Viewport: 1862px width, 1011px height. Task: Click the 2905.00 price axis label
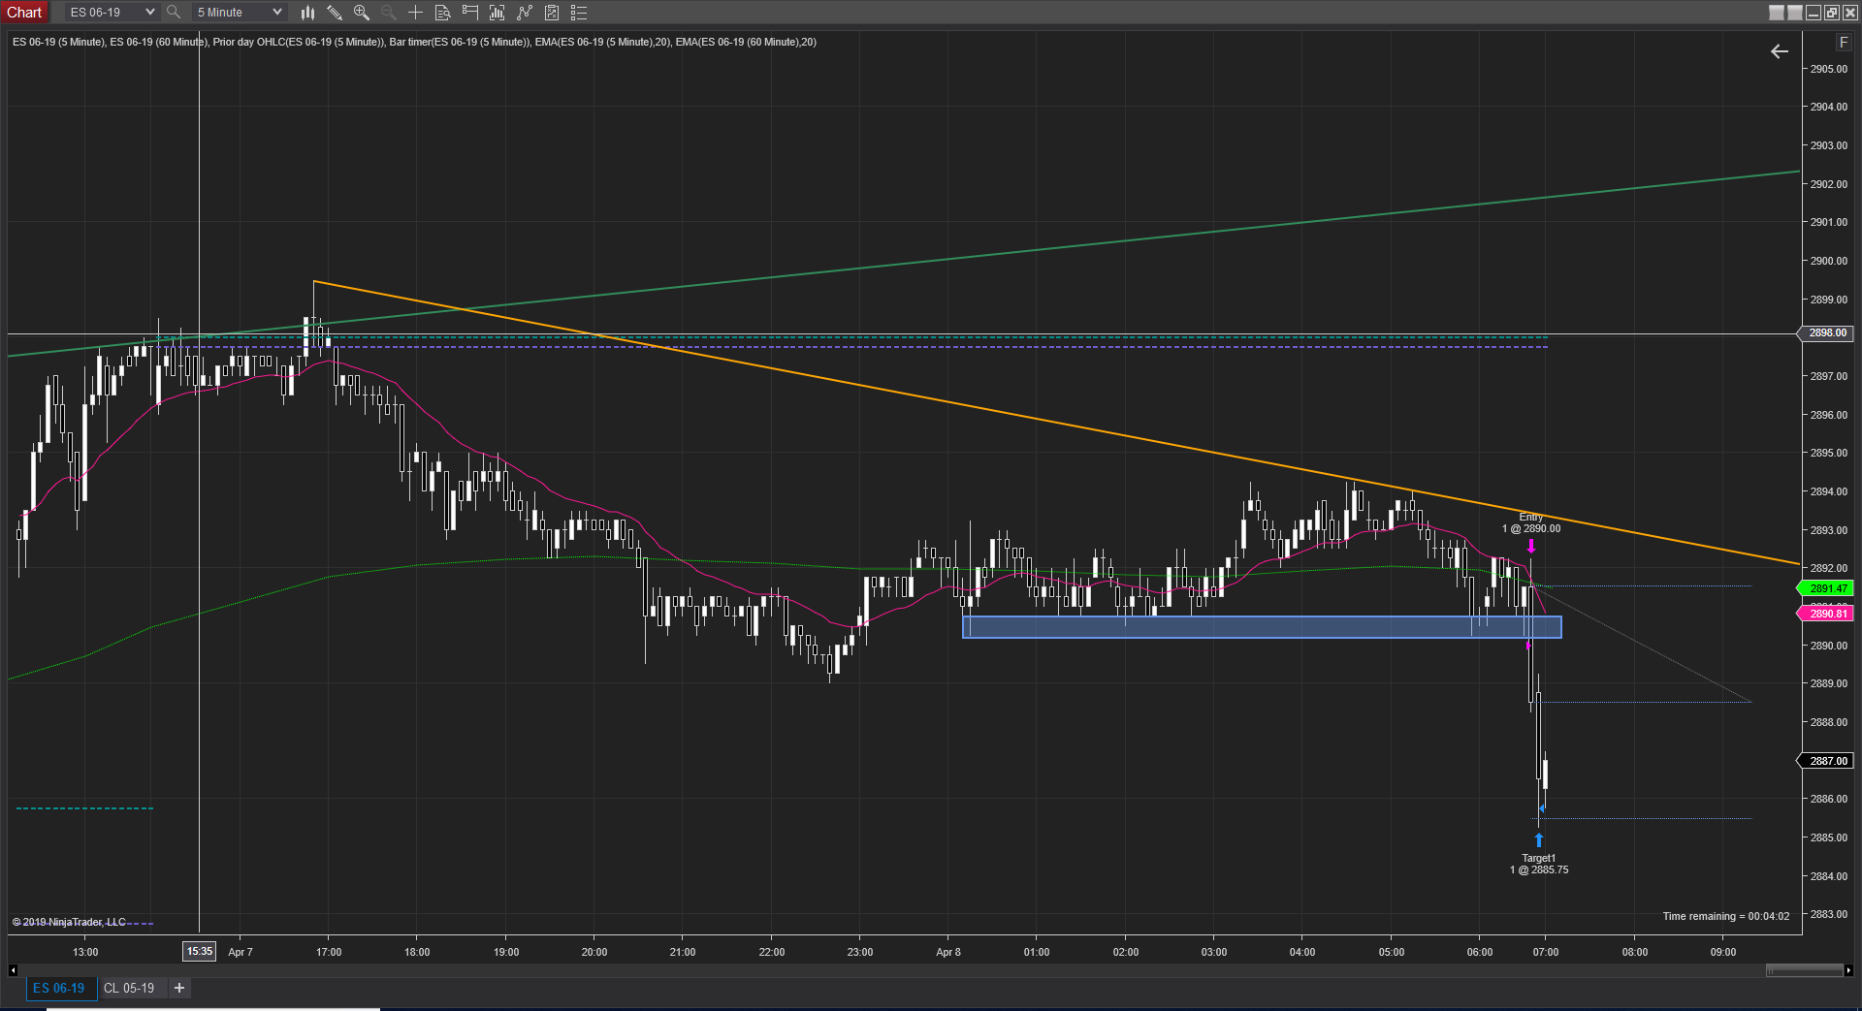pos(1829,69)
